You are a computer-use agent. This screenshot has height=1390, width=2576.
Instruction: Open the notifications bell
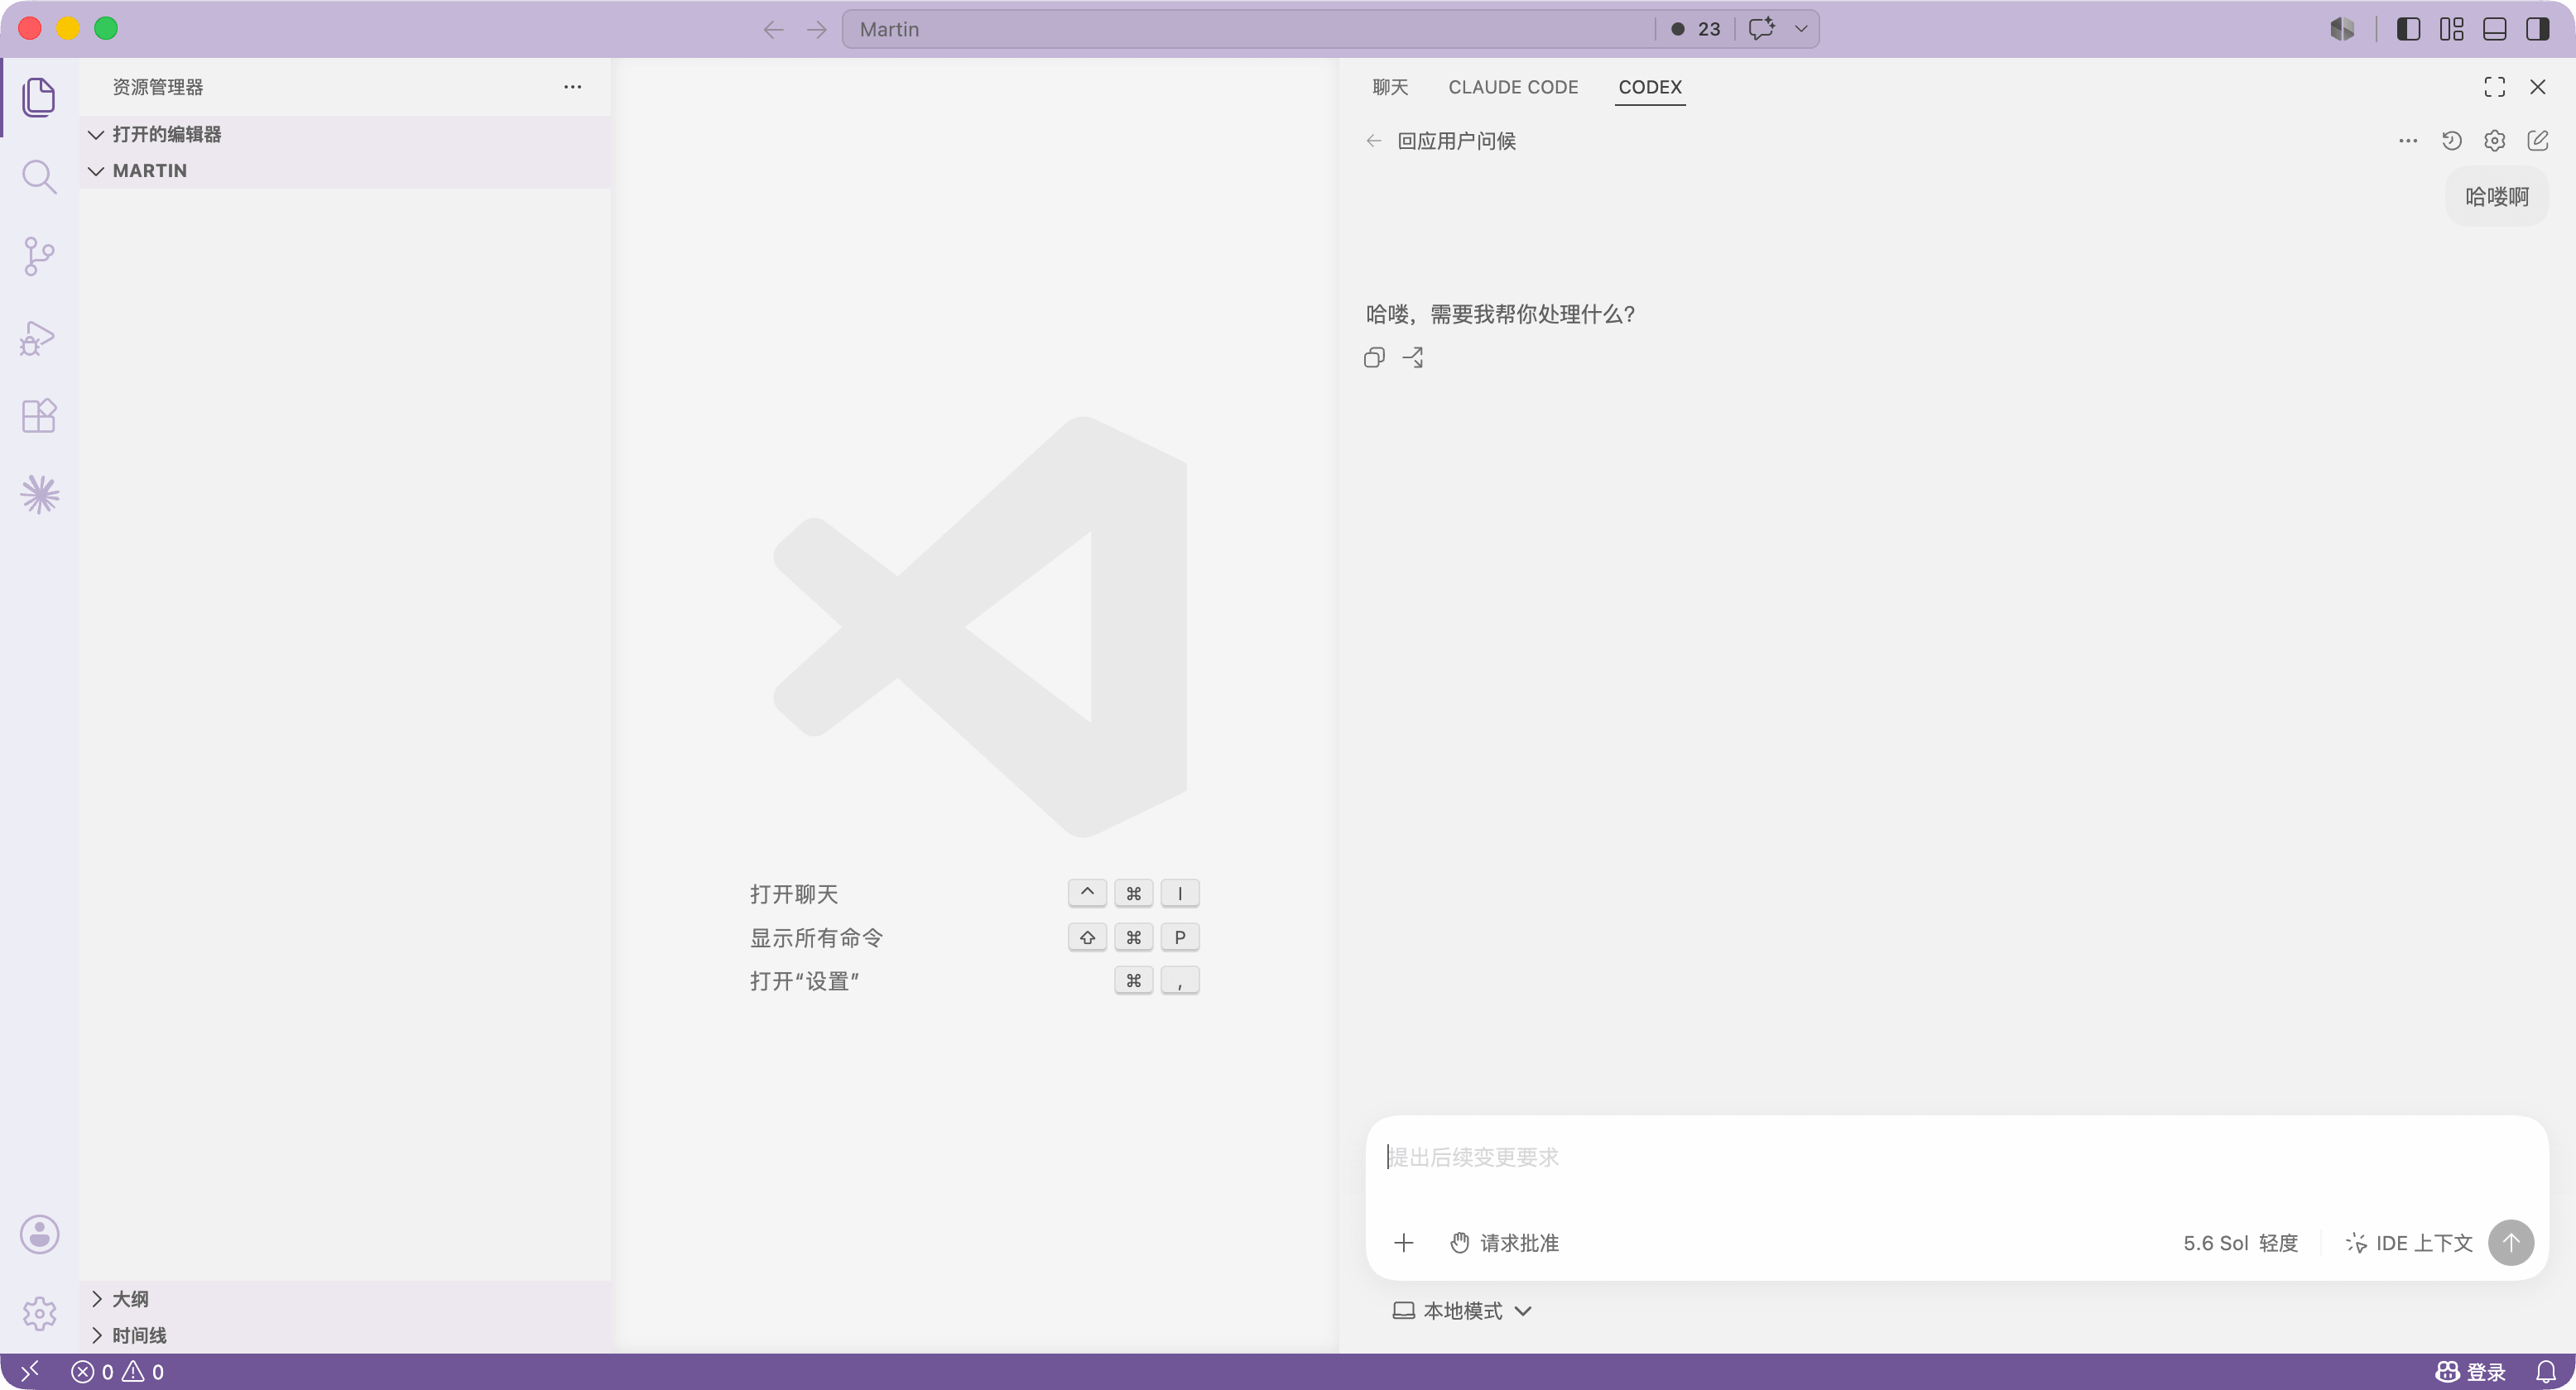[x=2545, y=1371]
